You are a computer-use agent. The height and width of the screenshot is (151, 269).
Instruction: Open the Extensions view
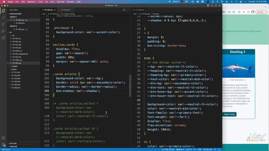pos(3,38)
